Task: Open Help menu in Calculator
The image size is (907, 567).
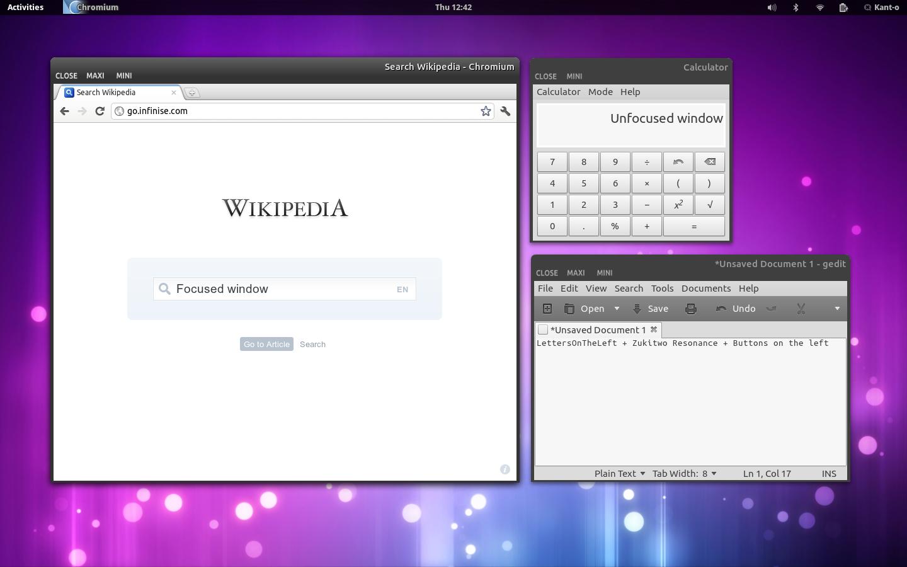Action: [630, 92]
